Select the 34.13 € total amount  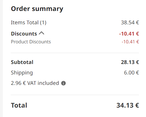(x=128, y=106)
